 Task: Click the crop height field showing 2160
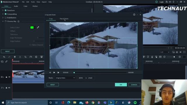tap(90, 78)
